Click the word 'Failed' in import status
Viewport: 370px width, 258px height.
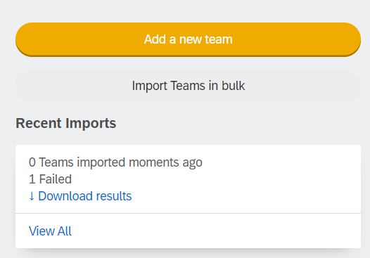pos(55,179)
